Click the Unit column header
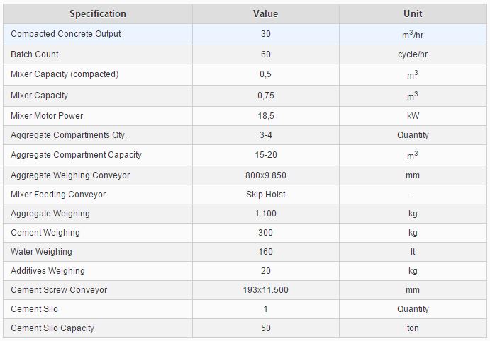The image size is (490, 341). pyautogui.click(x=413, y=14)
